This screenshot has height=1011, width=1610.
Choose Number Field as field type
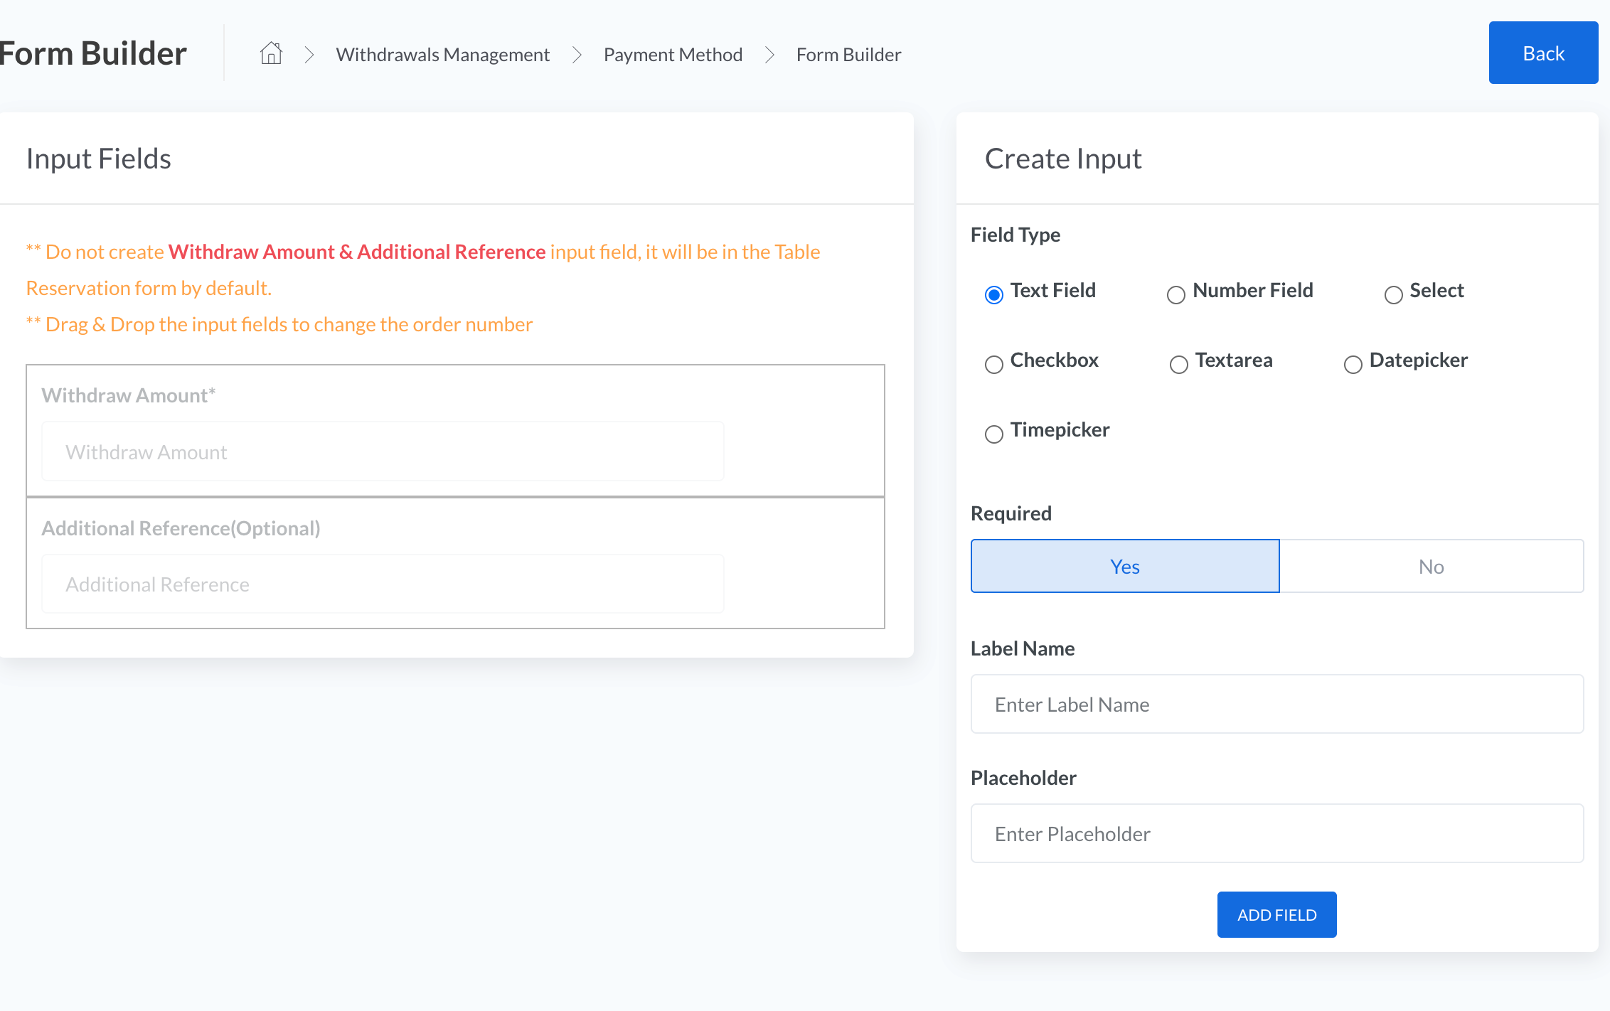click(x=1176, y=294)
